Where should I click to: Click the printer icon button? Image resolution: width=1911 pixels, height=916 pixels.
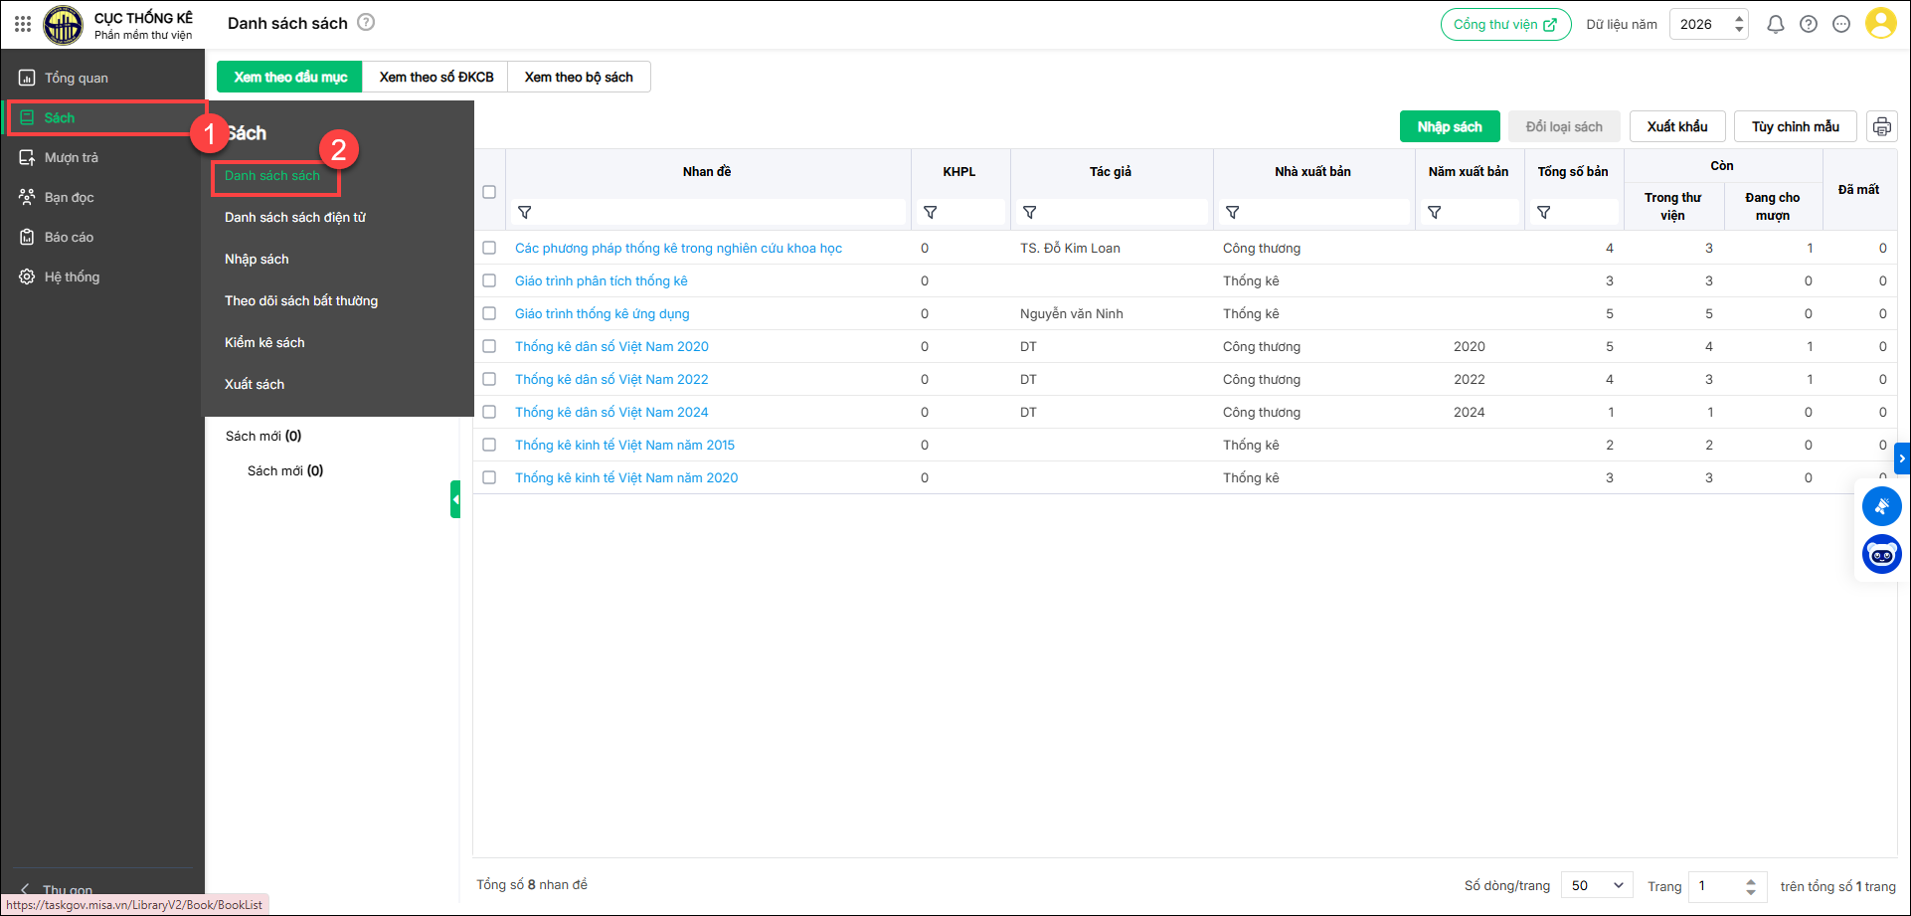[x=1881, y=127]
